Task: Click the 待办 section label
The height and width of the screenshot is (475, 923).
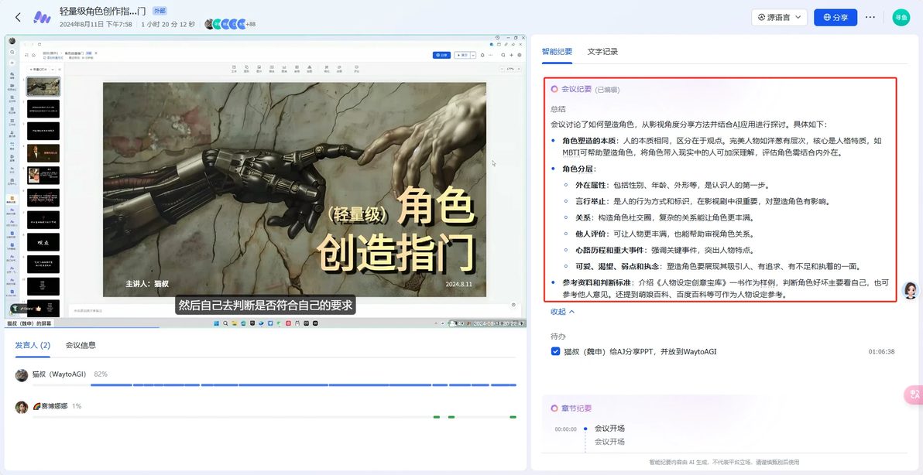Action: [x=558, y=335]
